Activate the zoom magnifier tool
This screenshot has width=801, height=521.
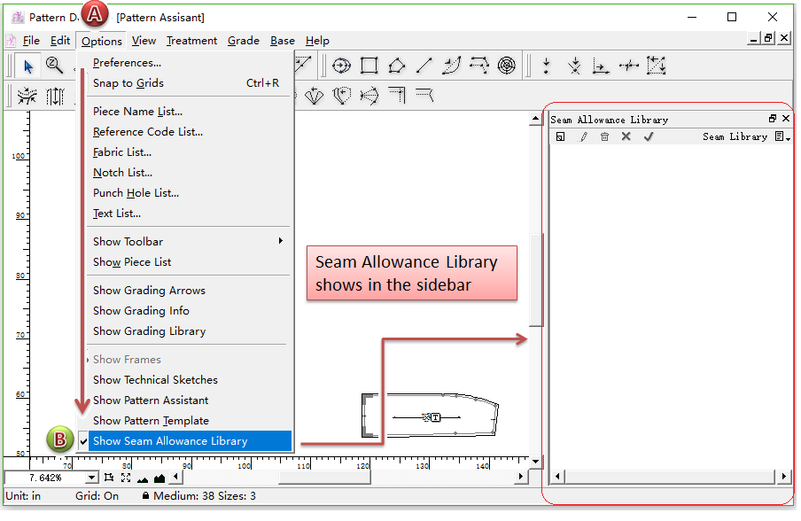pos(54,66)
